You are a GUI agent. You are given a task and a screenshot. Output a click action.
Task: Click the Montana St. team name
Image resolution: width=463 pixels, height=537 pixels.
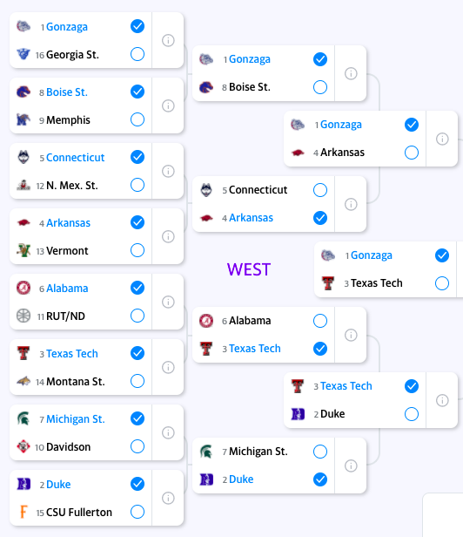coord(75,382)
